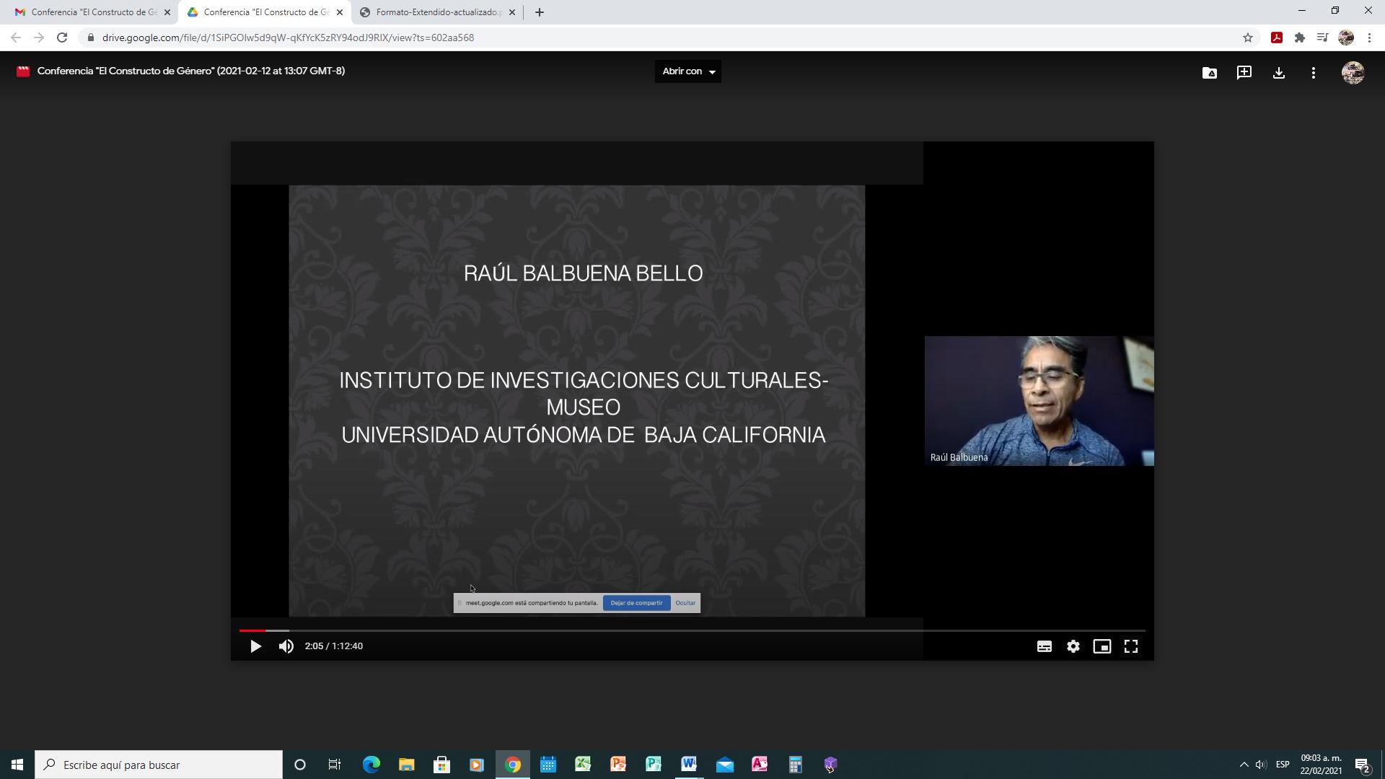Open the Drive more actions menu
This screenshot has height=779, width=1385.
pyautogui.click(x=1314, y=72)
